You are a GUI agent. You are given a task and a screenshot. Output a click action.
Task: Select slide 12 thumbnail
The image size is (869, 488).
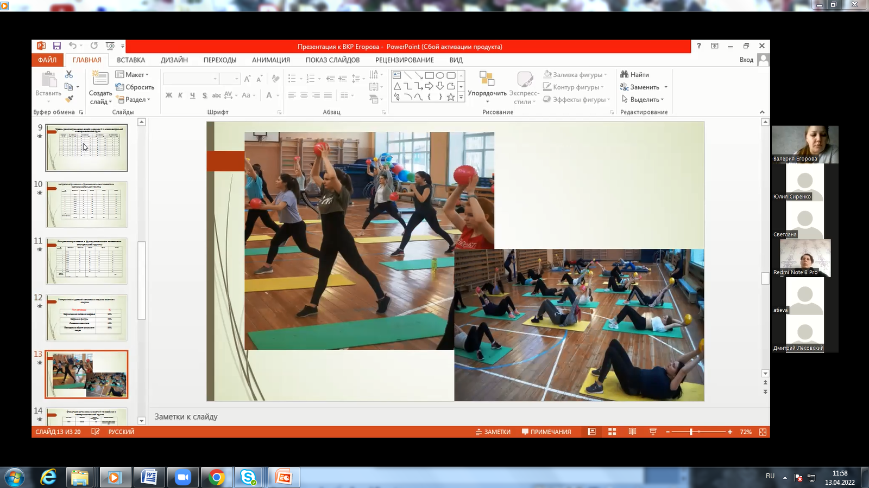87,318
